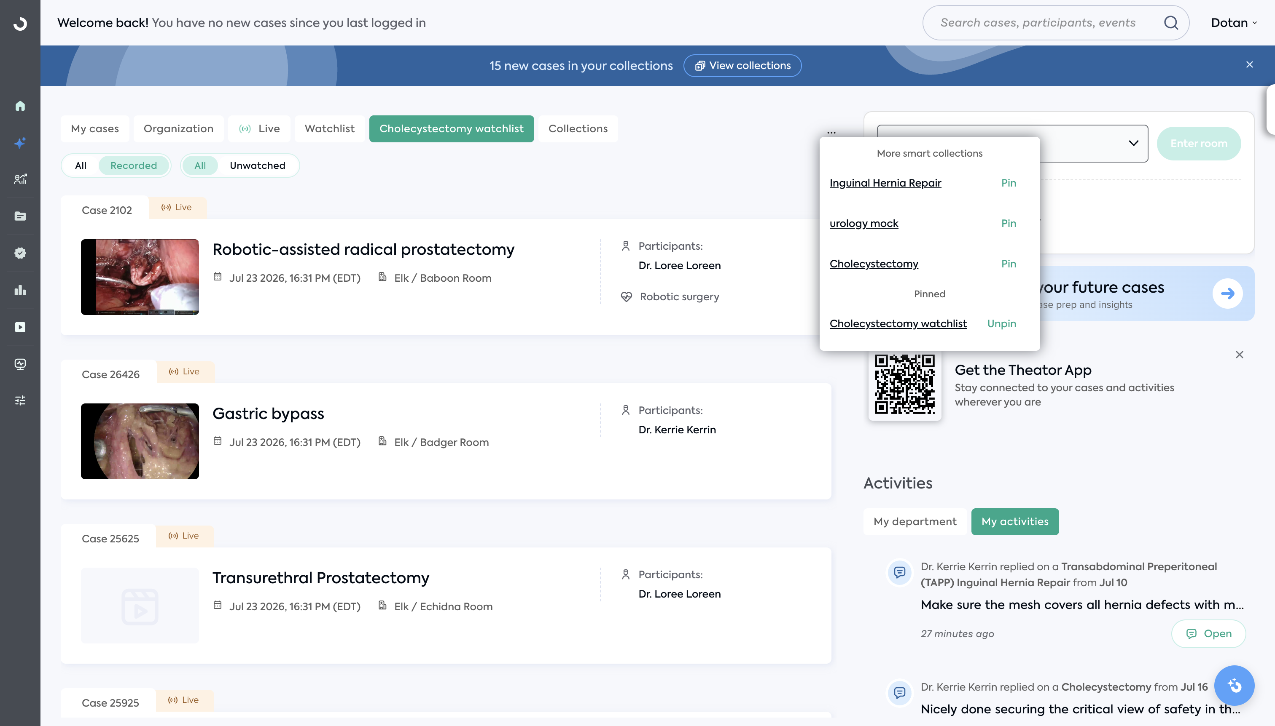
Task: Click the Robotic surgery heart icon
Action: click(x=626, y=297)
